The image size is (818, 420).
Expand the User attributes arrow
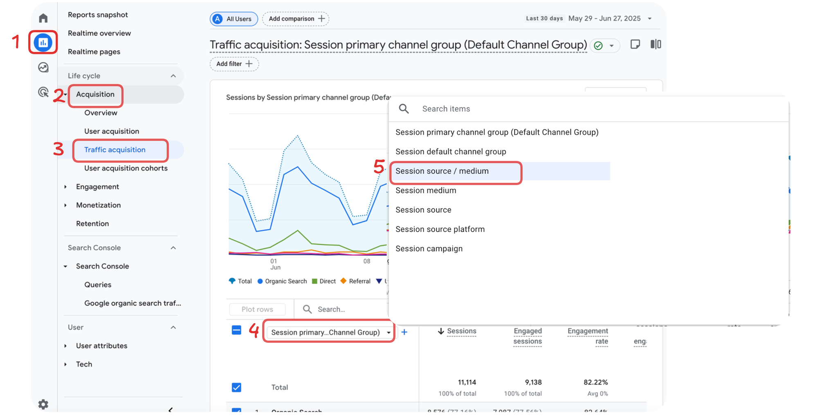65,346
